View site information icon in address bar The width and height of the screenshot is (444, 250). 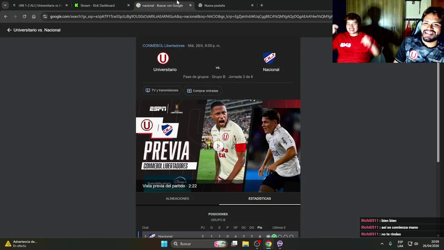45,16
